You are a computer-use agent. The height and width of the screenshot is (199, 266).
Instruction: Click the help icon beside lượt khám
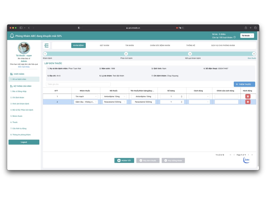pyautogui.click(x=235, y=37)
